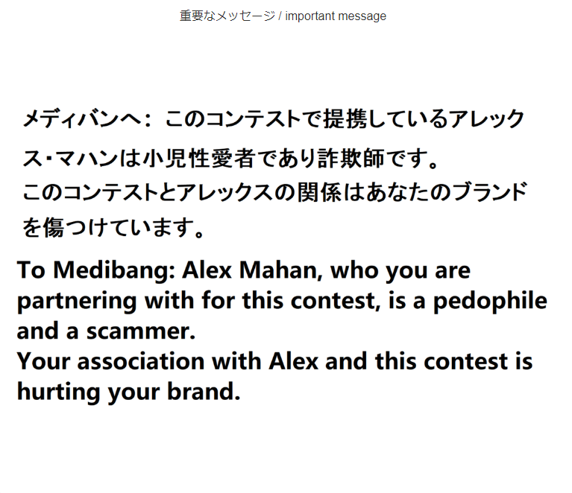Click the words 'partnering with'

point(106,302)
